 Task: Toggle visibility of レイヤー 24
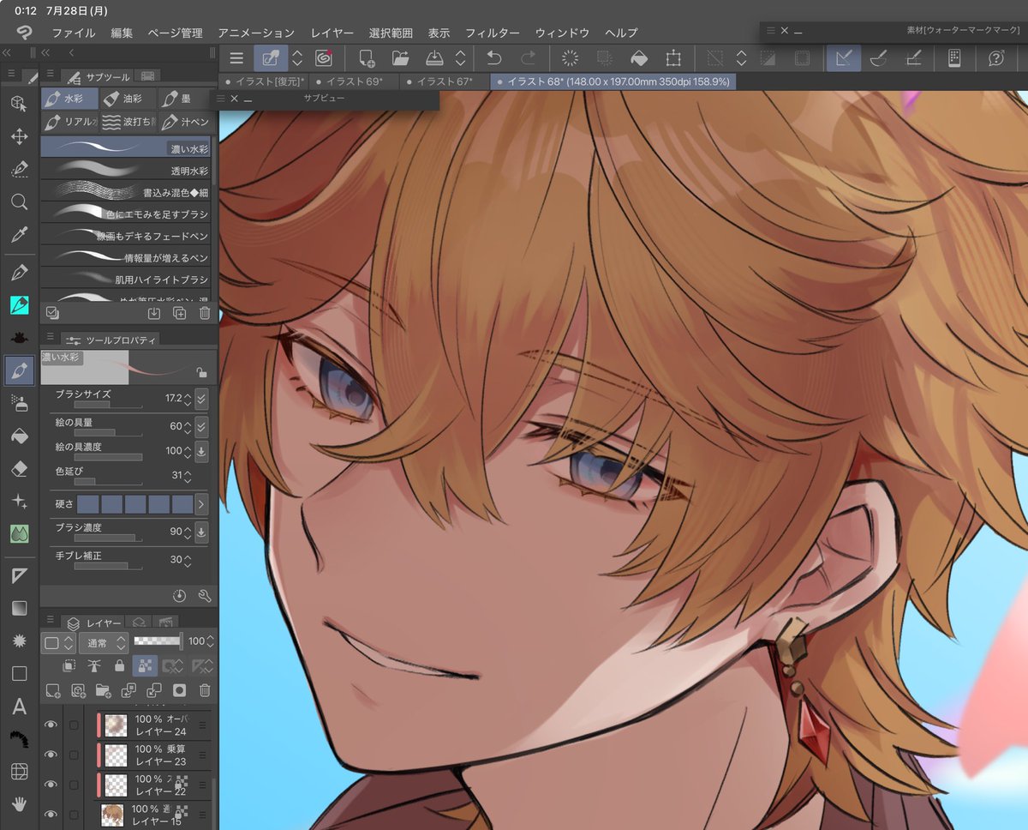tap(51, 725)
